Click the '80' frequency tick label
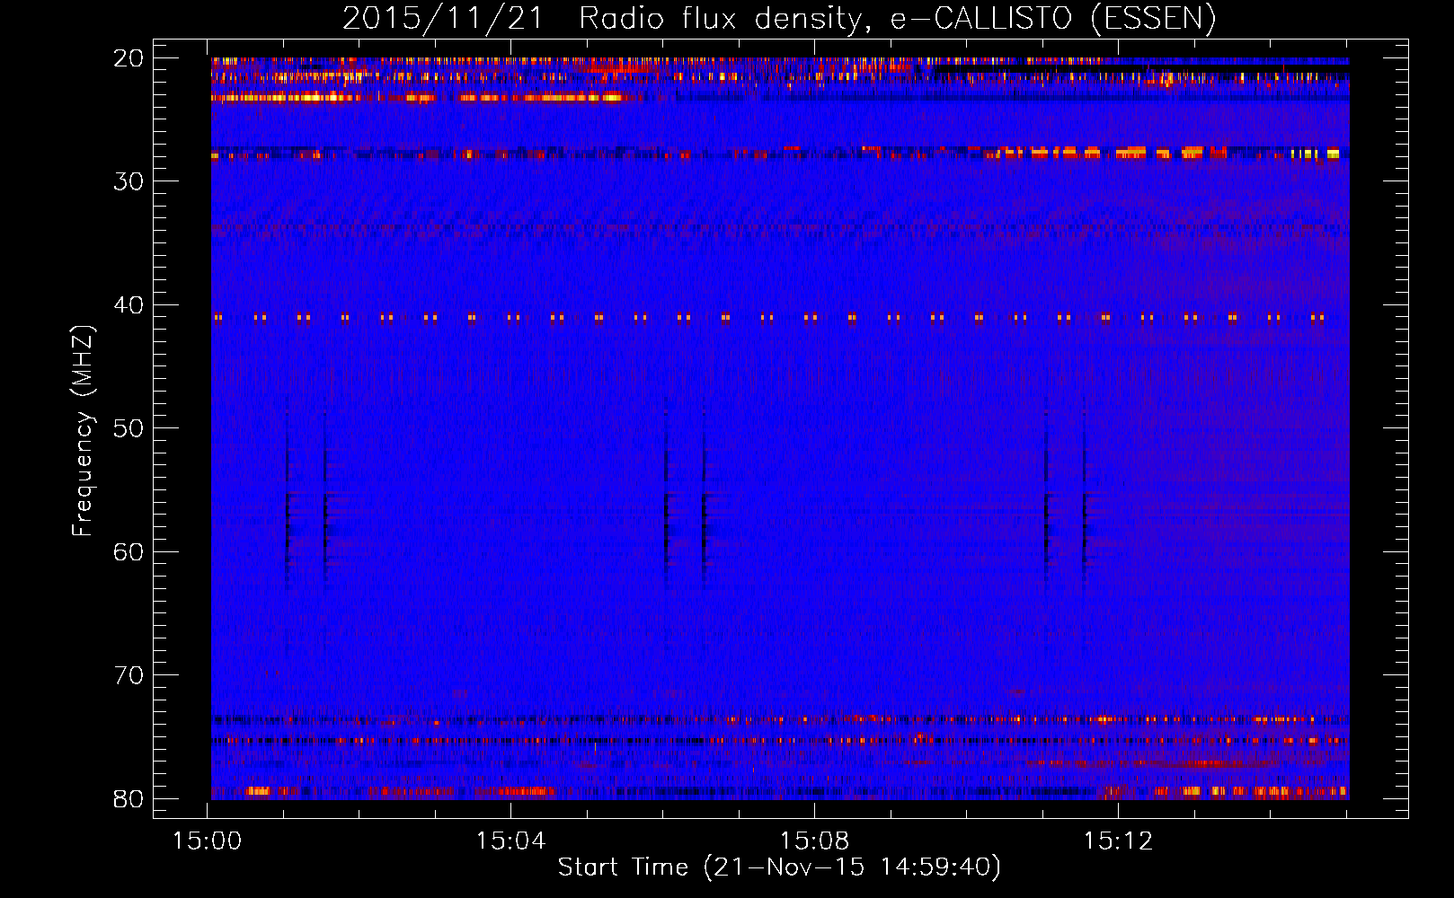This screenshot has height=898, width=1454. click(x=129, y=798)
